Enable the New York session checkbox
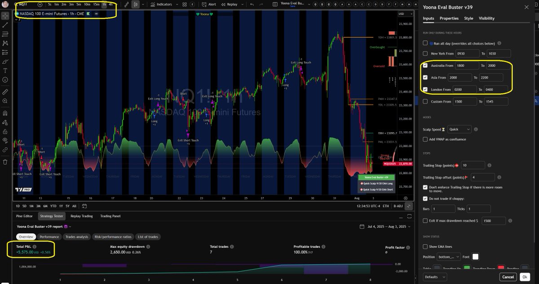The image size is (539, 284). 425,53
